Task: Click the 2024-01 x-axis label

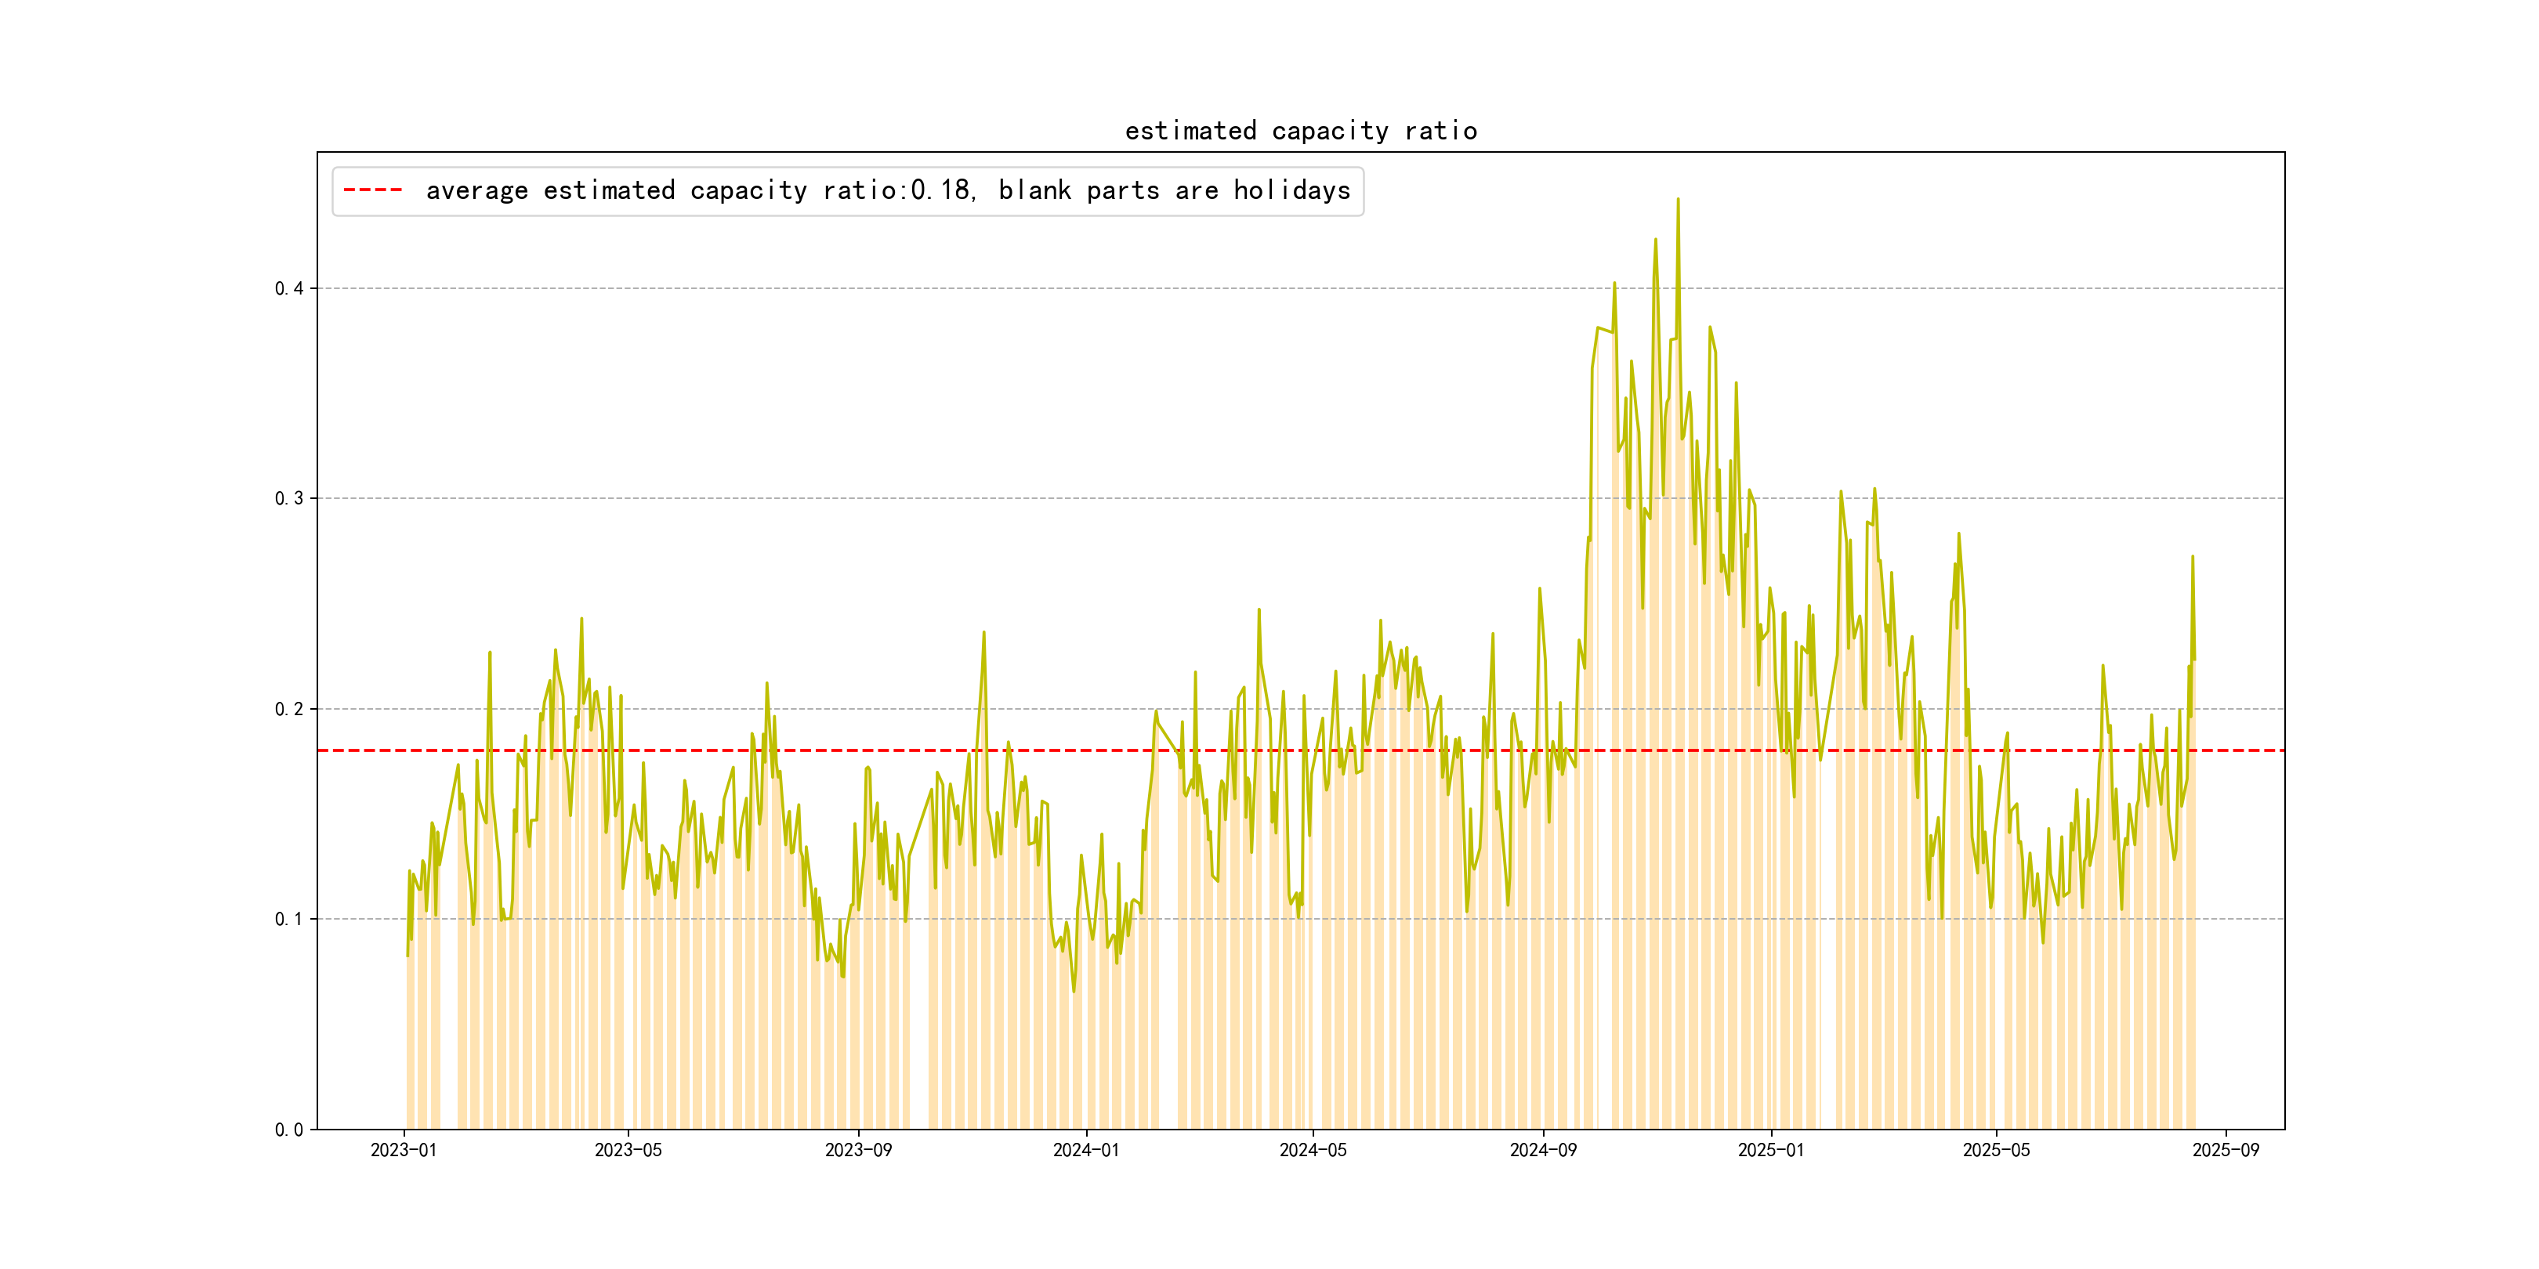Action: coord(1085,1150)
